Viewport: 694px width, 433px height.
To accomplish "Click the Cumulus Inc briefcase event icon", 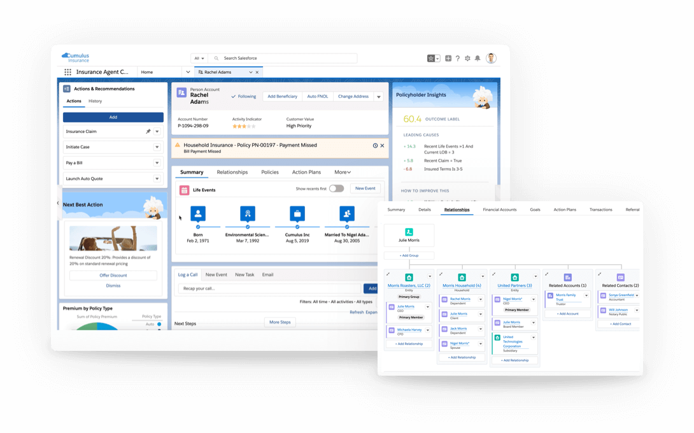I will tap(297, 213).
